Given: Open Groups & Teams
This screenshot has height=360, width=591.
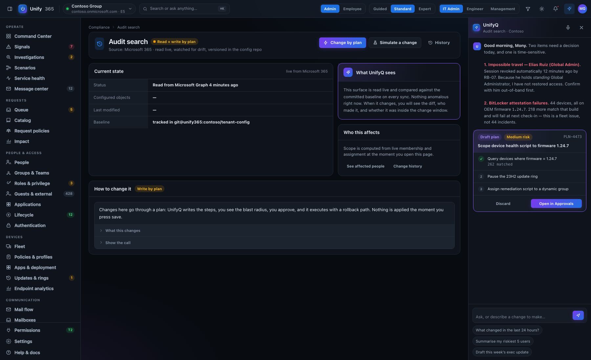Looking at the screenshot, I should 40,173.
